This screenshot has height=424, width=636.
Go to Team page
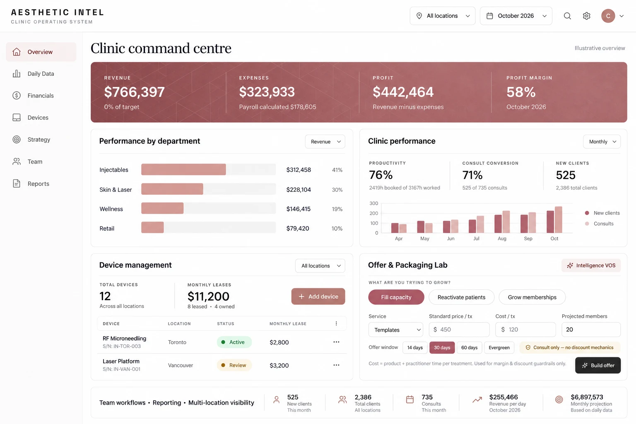tap(41, 161)
